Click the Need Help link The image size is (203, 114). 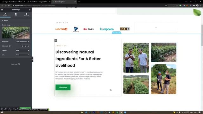point(16,64)
